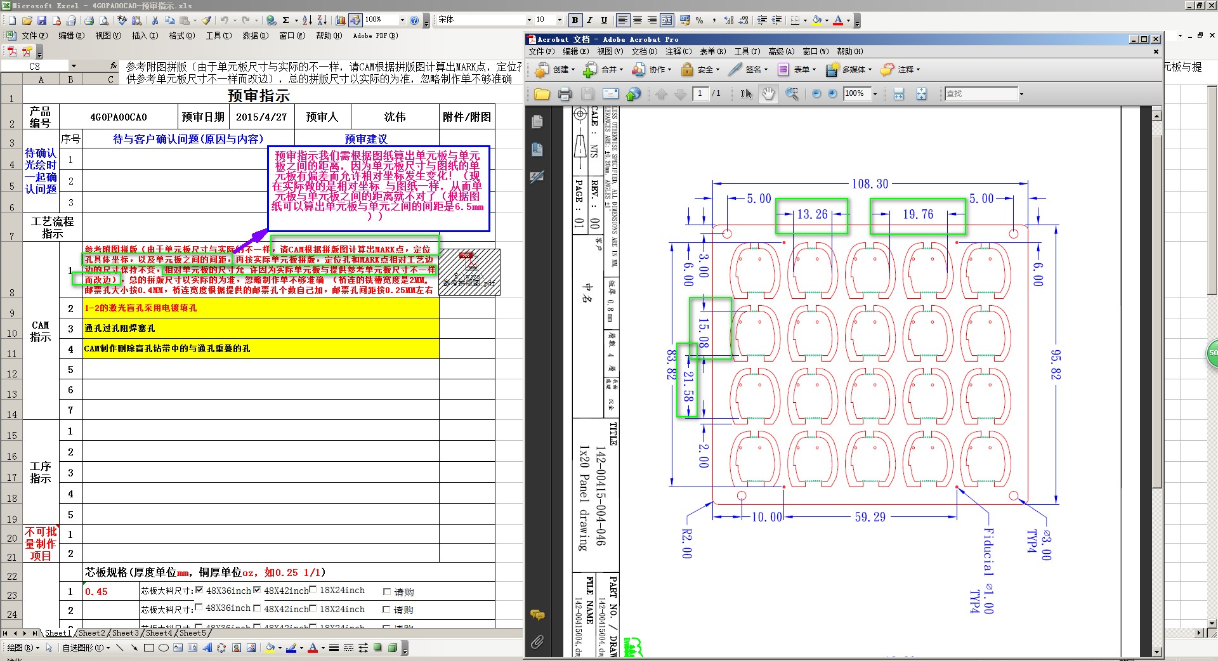The image size is (1218, 661).
Task: Select the Rectangle drawing tool
Action: 149,648
